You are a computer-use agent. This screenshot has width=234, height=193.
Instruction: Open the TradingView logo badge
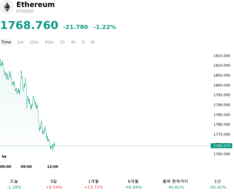4,157
